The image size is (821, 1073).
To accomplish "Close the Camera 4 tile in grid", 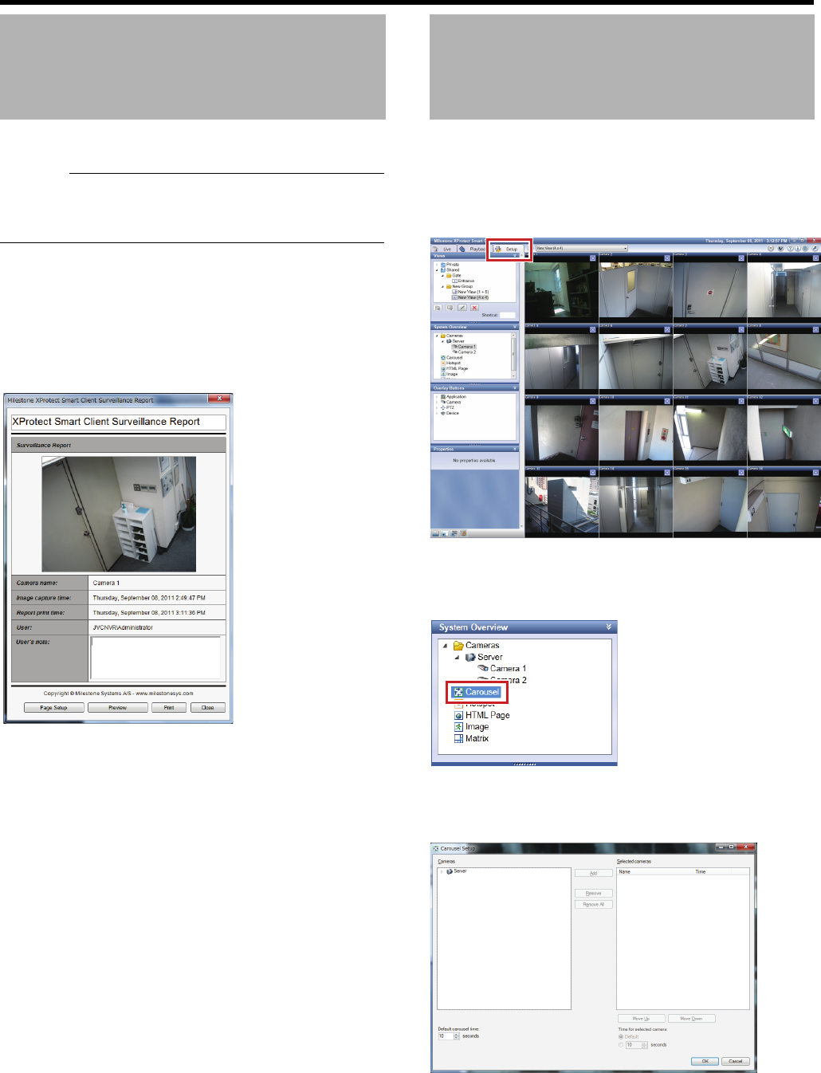I will (815, 258).
